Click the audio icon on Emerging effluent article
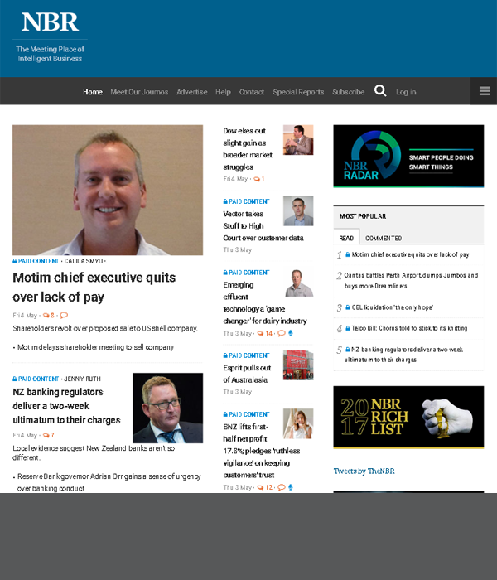This screenshot has width=497, height=580. coord(290,333)
